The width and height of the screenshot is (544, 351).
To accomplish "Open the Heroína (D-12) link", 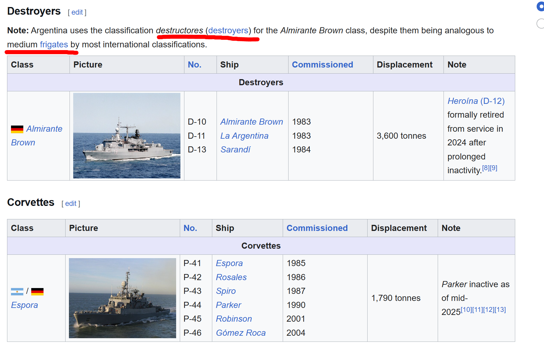I will coord(476,101).
